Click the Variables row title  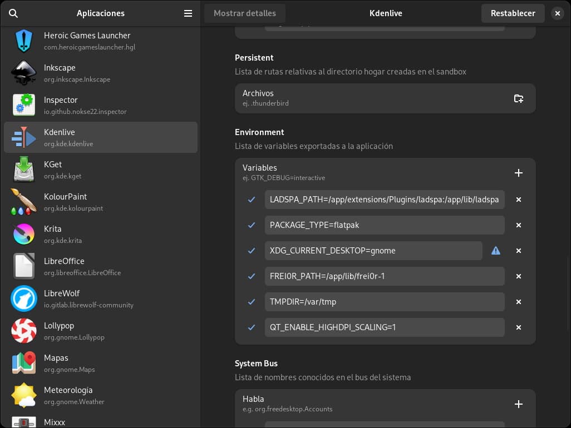click(x=260, y=168)
